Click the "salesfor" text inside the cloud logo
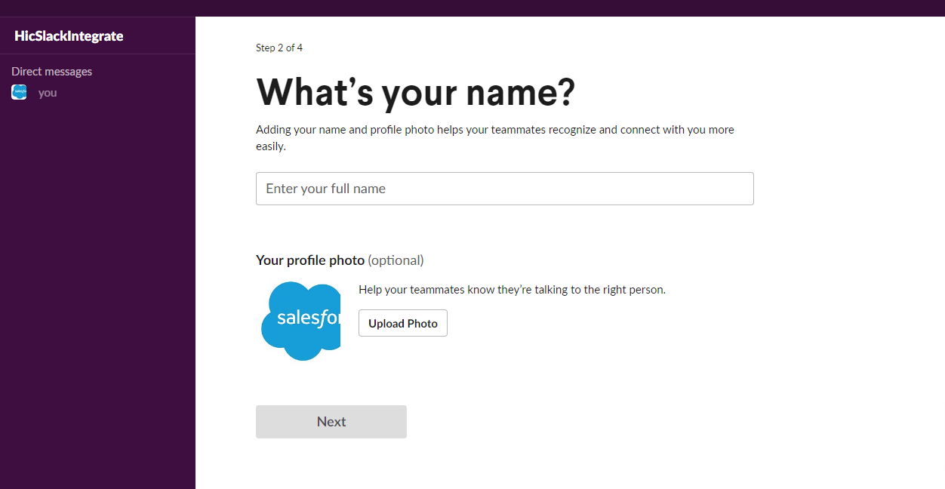The height and width of the screenshot is (489, 945). 308,318
